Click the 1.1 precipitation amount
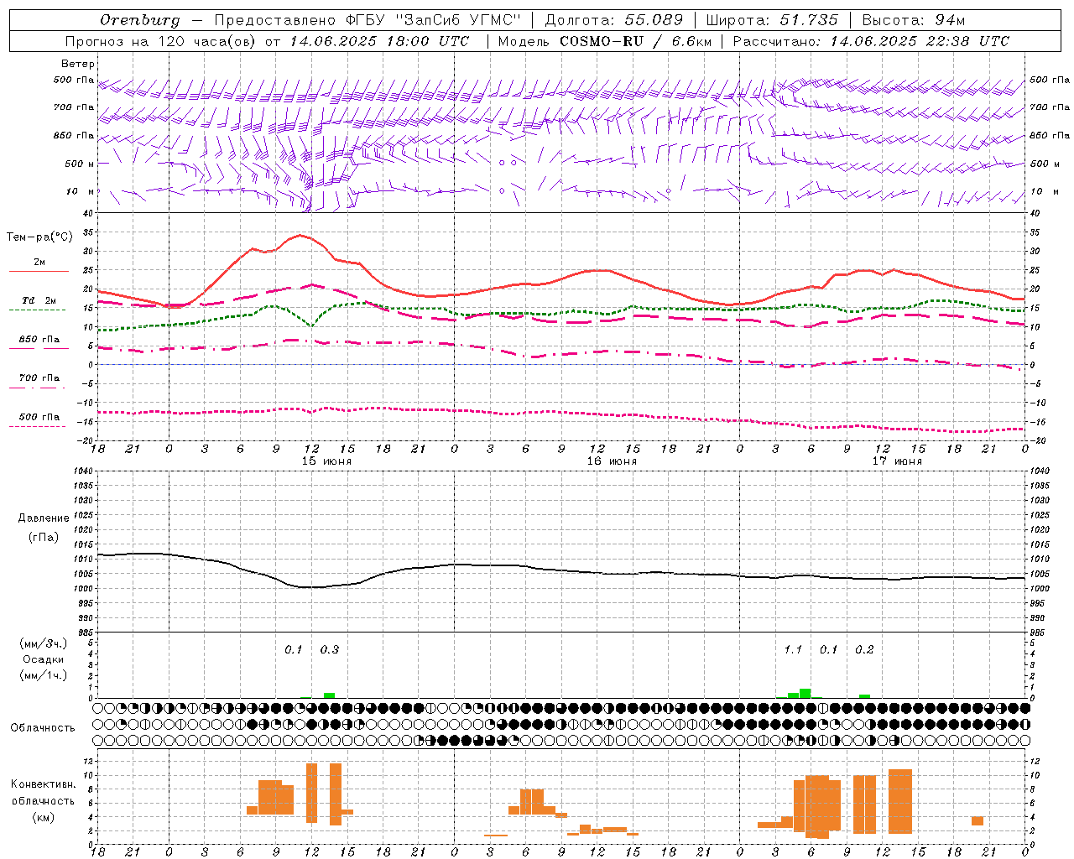This screenshot has width=1074, height=859. 793,649
